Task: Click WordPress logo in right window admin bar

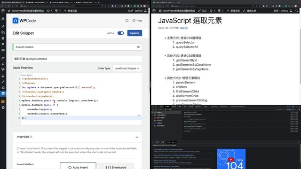Action: point(154,11)
